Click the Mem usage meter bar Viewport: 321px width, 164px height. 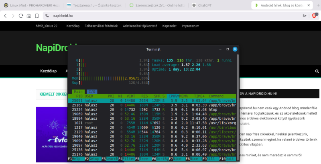coord(111,78)
